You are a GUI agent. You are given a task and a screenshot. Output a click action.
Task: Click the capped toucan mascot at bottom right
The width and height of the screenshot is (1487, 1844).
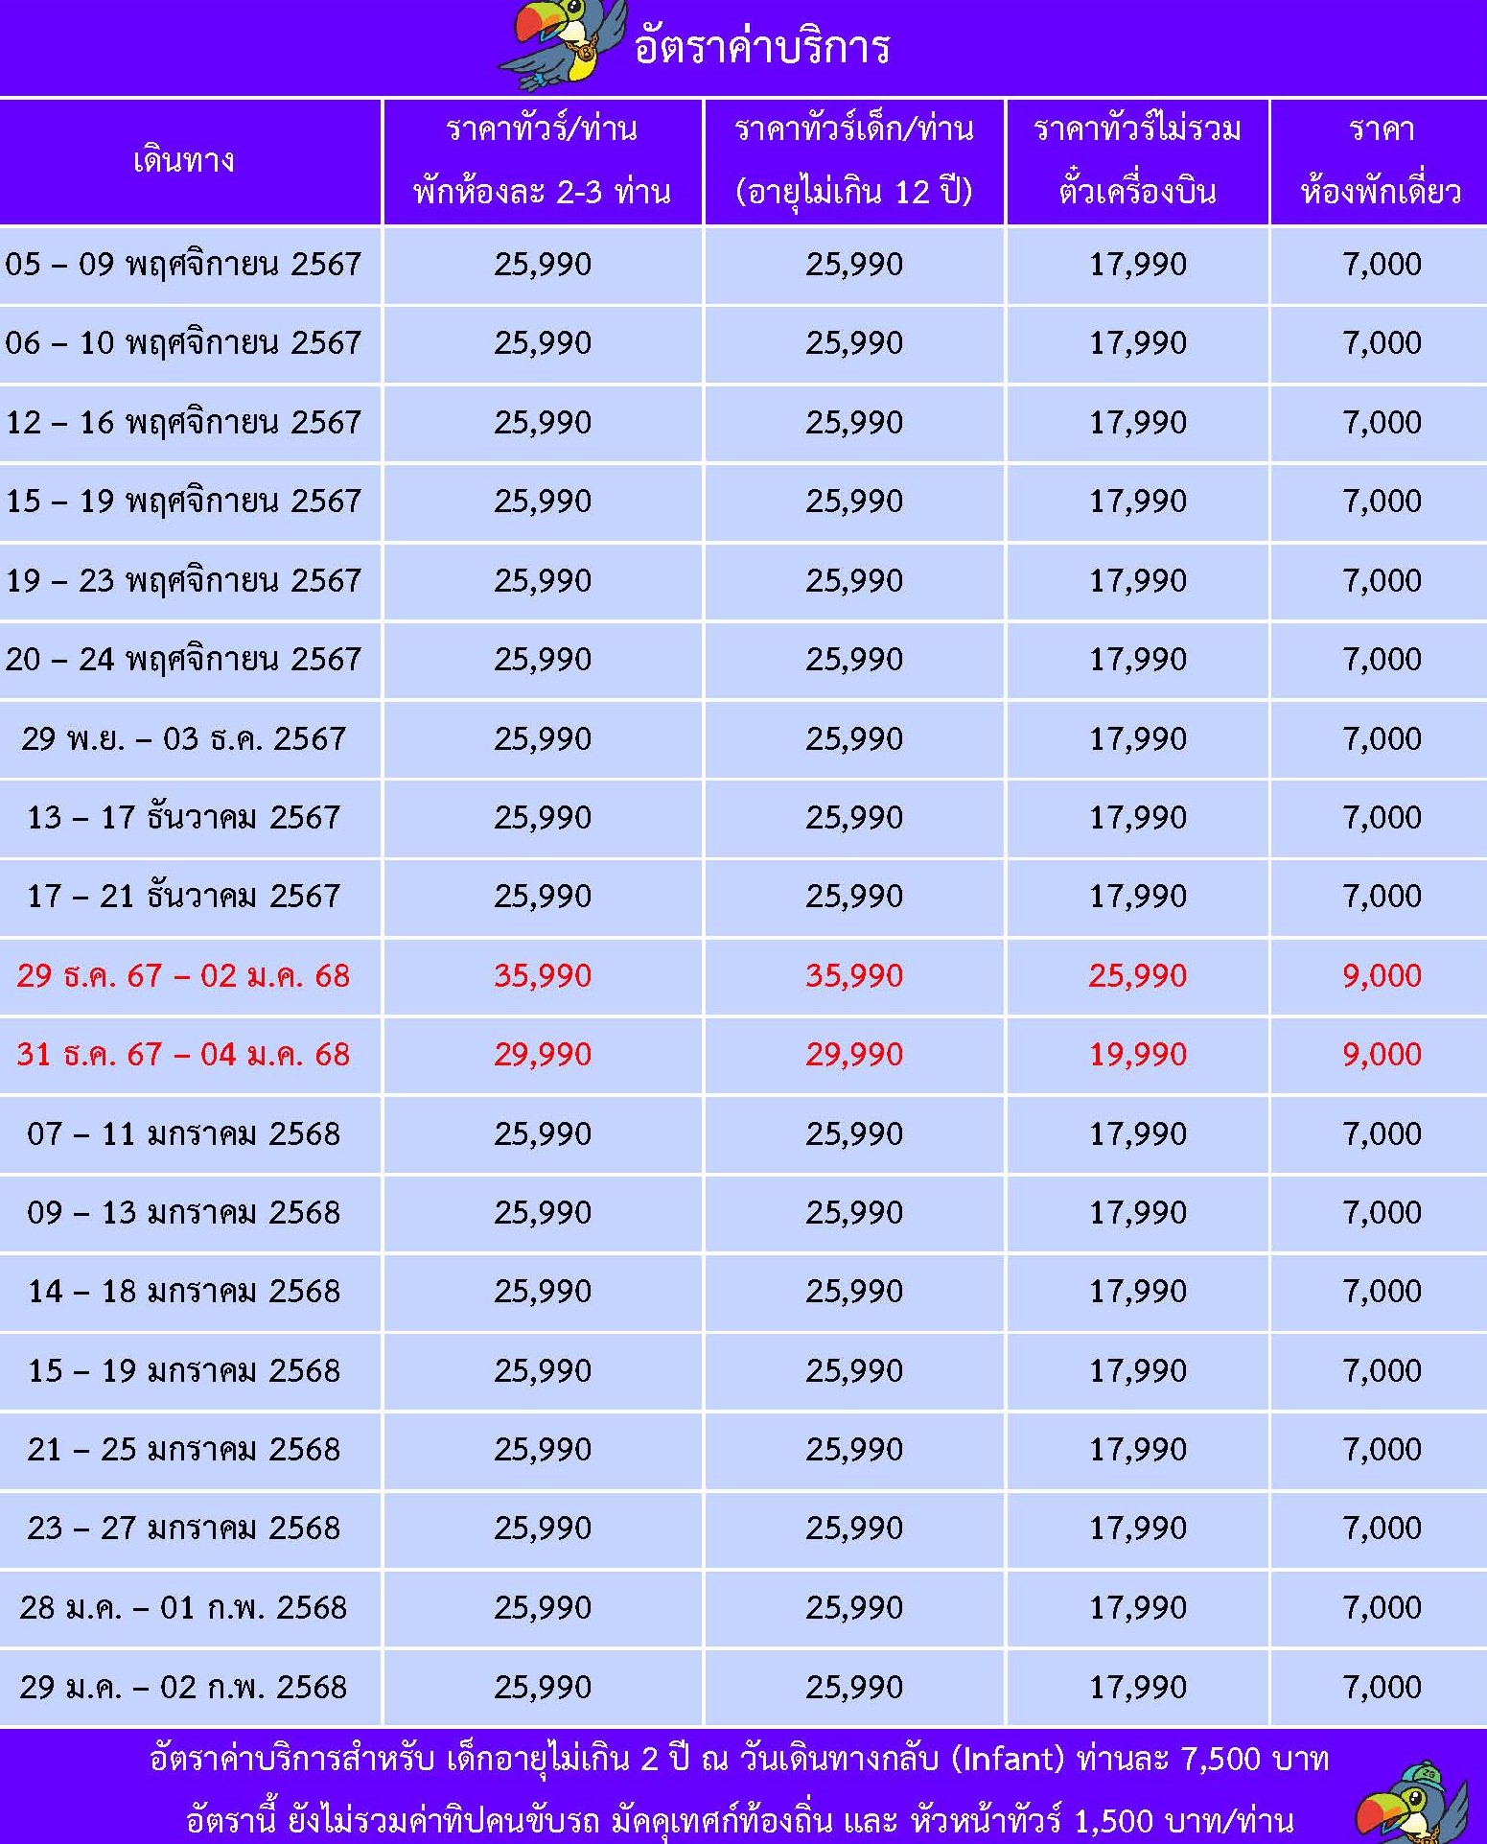click(x=1410, y=1804)
